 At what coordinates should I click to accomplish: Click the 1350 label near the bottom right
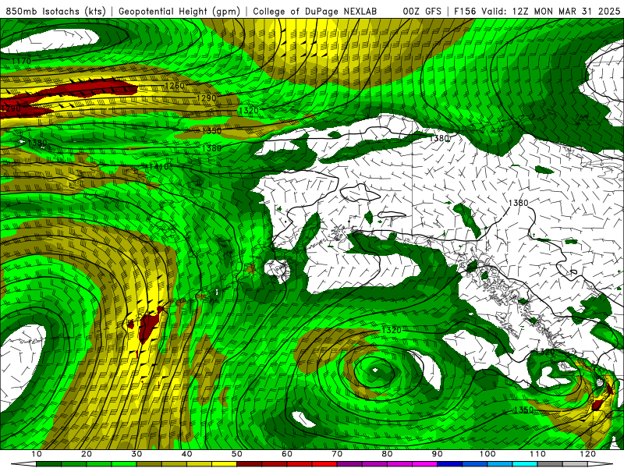click(523, 409)
